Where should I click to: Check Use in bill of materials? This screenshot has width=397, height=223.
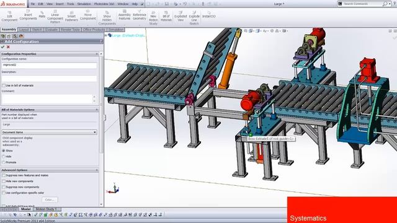click(x=4, y=85)
